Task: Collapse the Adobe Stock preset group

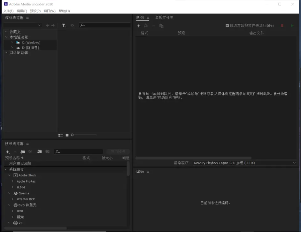Action: 9,175
